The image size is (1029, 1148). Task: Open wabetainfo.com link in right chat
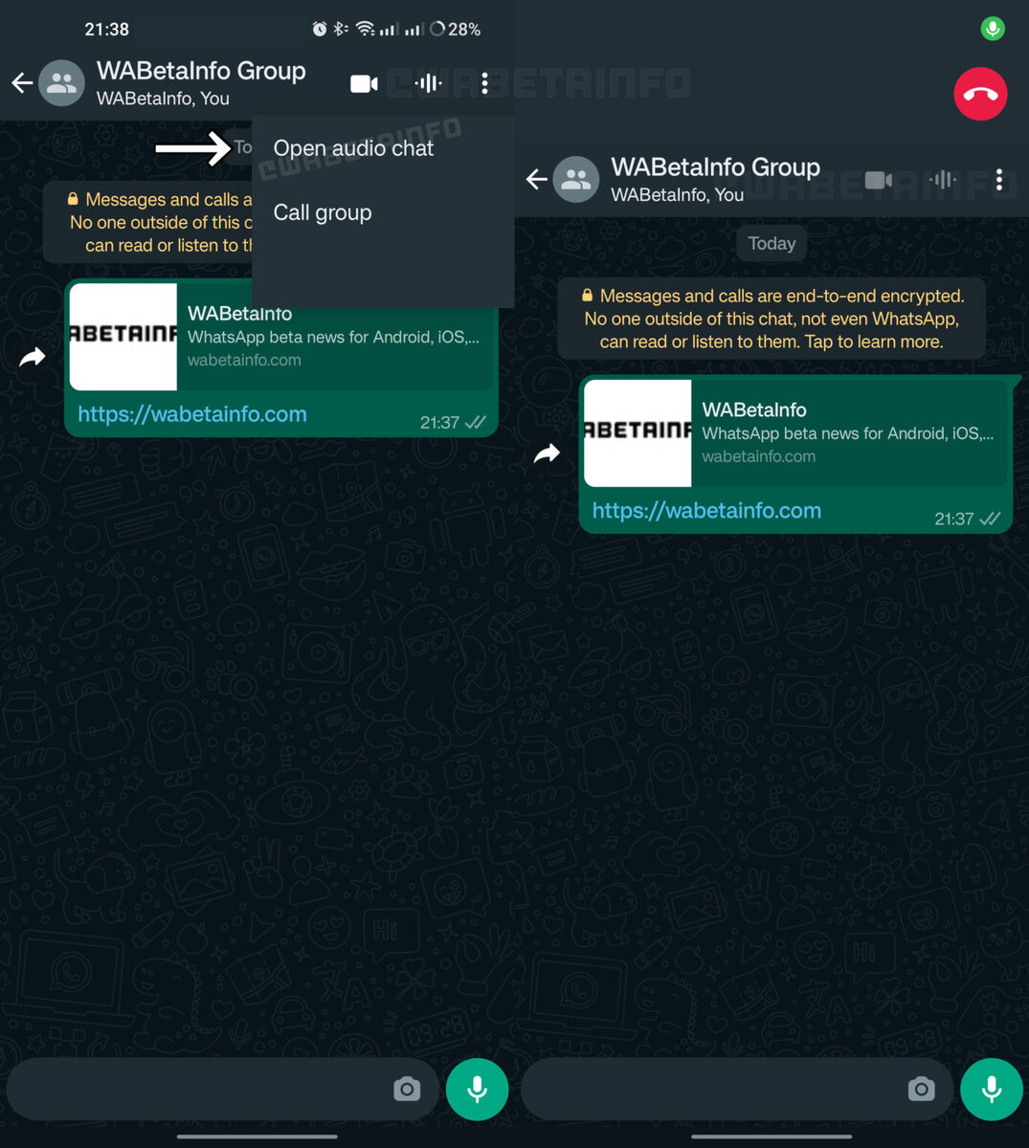click(x=706, y=511)
